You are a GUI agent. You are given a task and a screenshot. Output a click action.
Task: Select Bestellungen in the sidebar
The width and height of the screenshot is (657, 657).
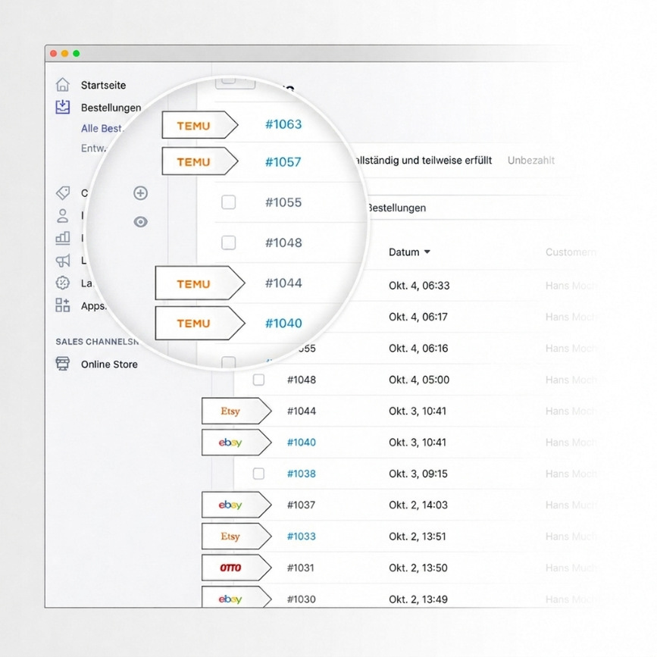point(111,108)
